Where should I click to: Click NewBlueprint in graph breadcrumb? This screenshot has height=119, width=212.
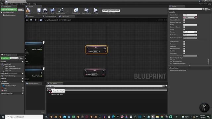tap(50, 20)
